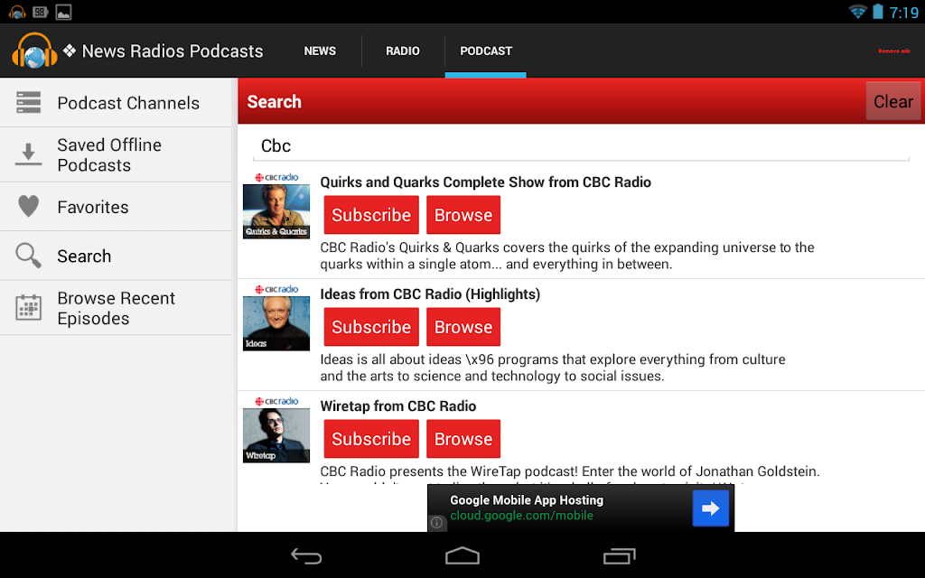This screenshot has height=578, width=925.
Task: Tap the WiFi icon in status bar
Action: tap(857, 12)
